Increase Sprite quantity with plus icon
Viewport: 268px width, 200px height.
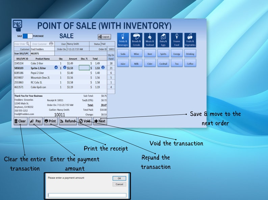65,68
